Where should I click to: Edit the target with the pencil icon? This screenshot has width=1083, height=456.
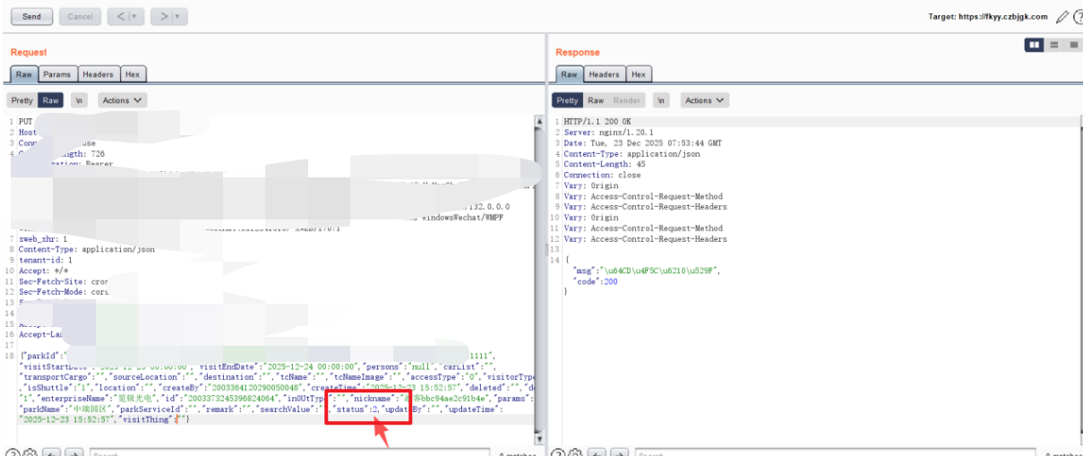(1062, 17)
